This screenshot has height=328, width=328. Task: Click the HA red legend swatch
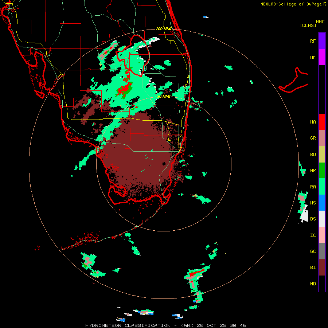(322, 122)
